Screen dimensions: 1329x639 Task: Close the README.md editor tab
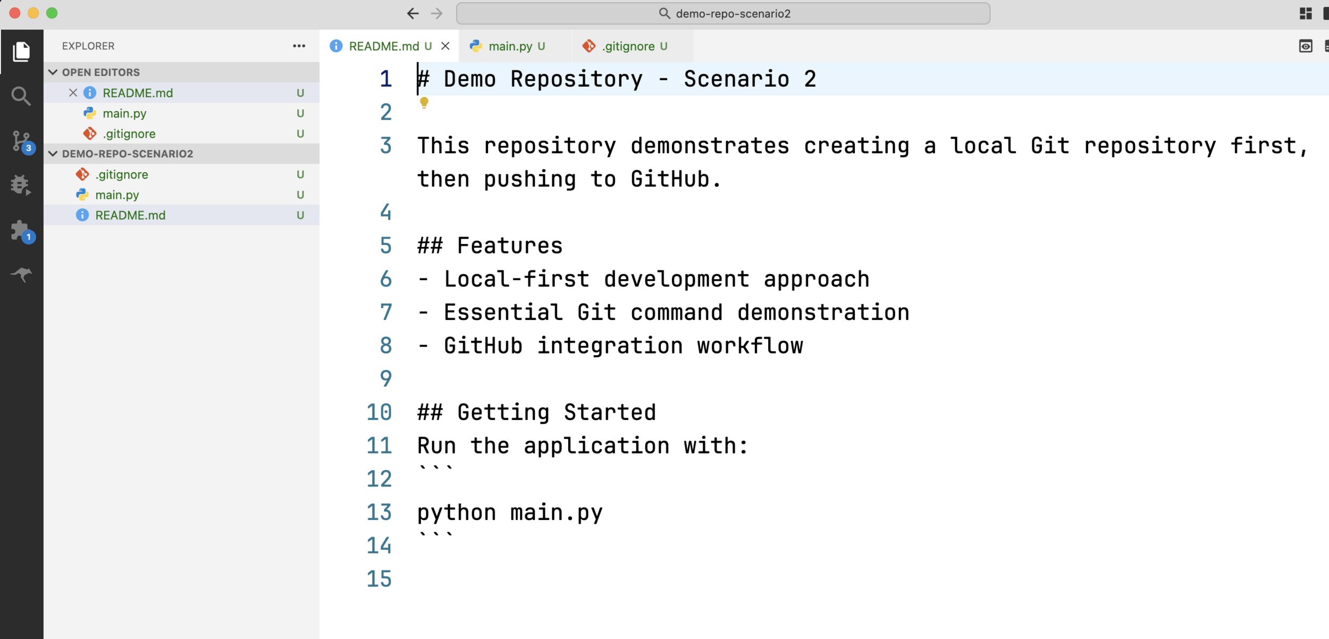coord(445,46)
